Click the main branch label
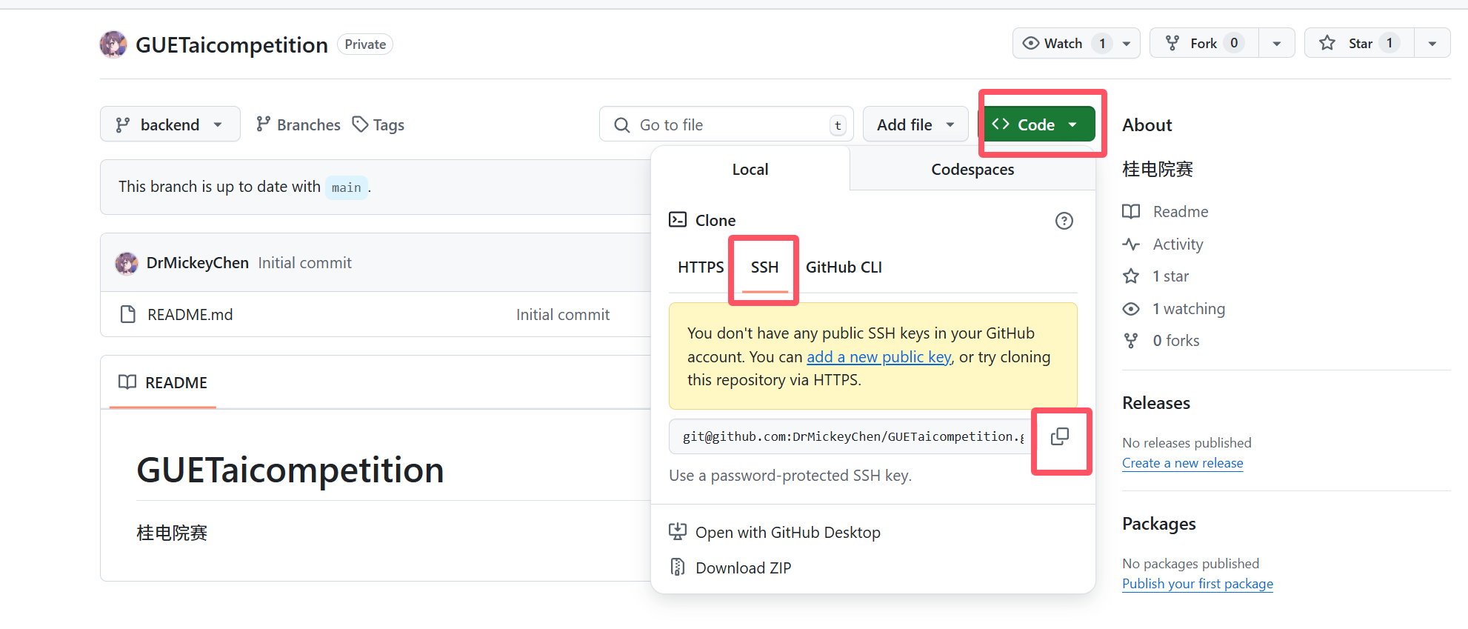Viewport: 1468px width, 629px height. pyautogui.click(x=346, y=187)
